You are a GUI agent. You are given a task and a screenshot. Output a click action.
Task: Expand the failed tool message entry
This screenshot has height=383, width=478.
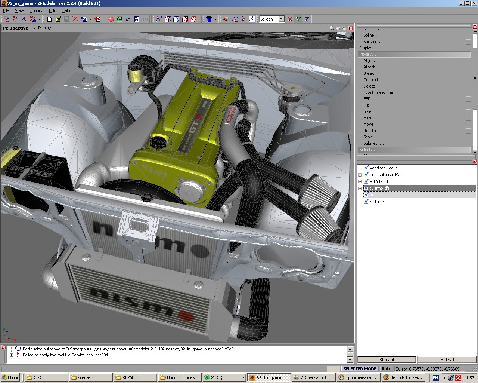click(x=11, y=355)
